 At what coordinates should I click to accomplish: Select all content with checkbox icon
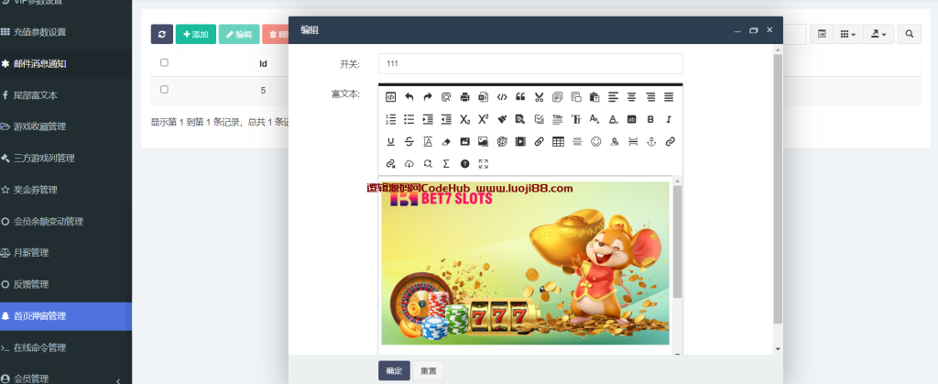coord(539,119)
